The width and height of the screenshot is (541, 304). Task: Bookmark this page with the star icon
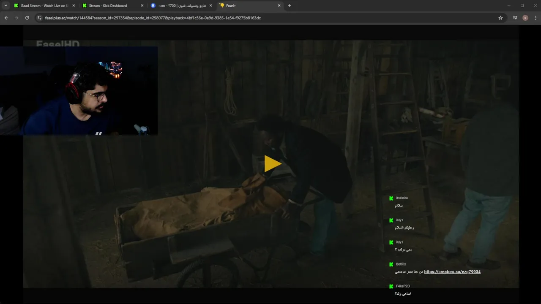500,18
